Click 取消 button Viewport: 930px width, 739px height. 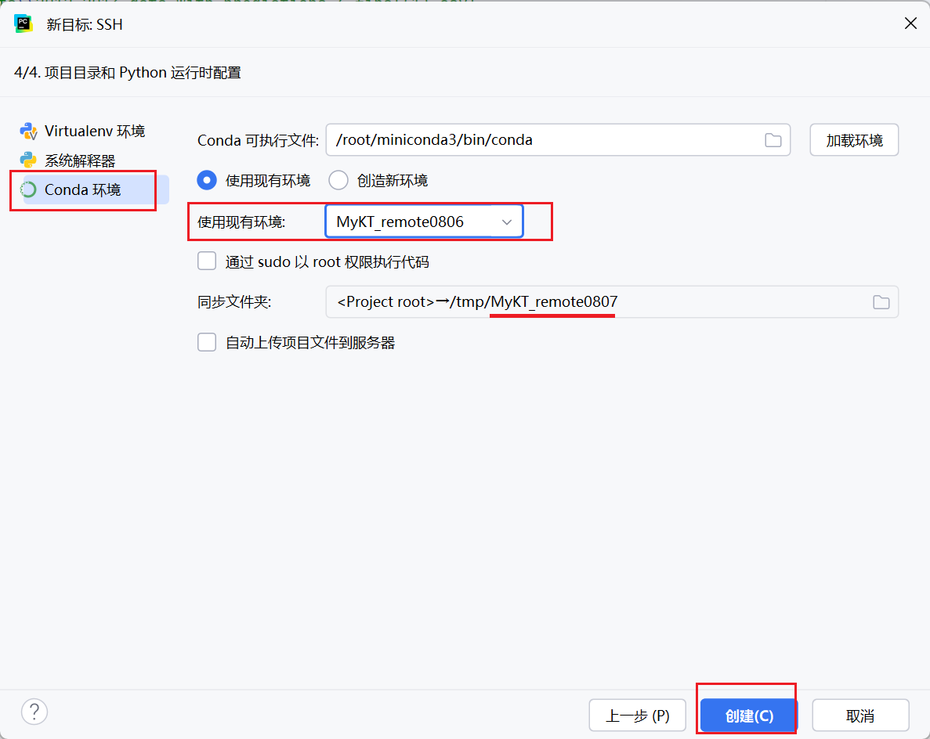(x=860, y=716)
